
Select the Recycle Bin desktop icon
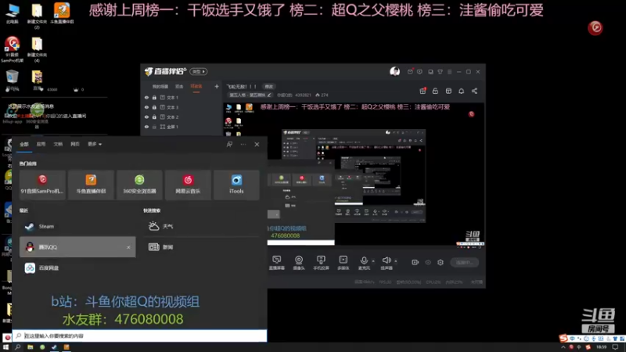pyautogui.click(x=13, y=80)
